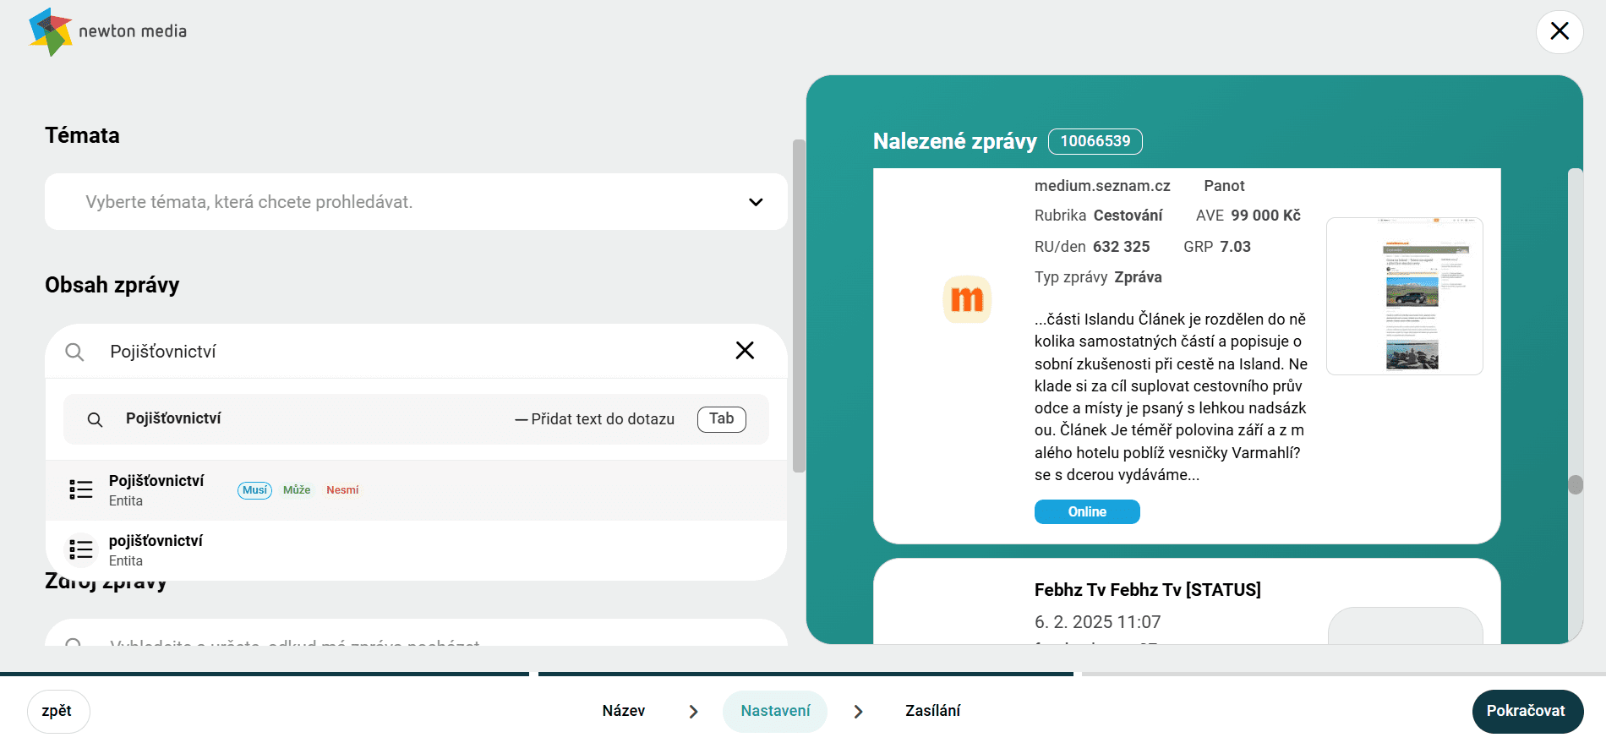This screenshot has width=1606, height=743.
Task: Set Pojišťovnictví entity to Musí
Action: (x=254, y=490)
